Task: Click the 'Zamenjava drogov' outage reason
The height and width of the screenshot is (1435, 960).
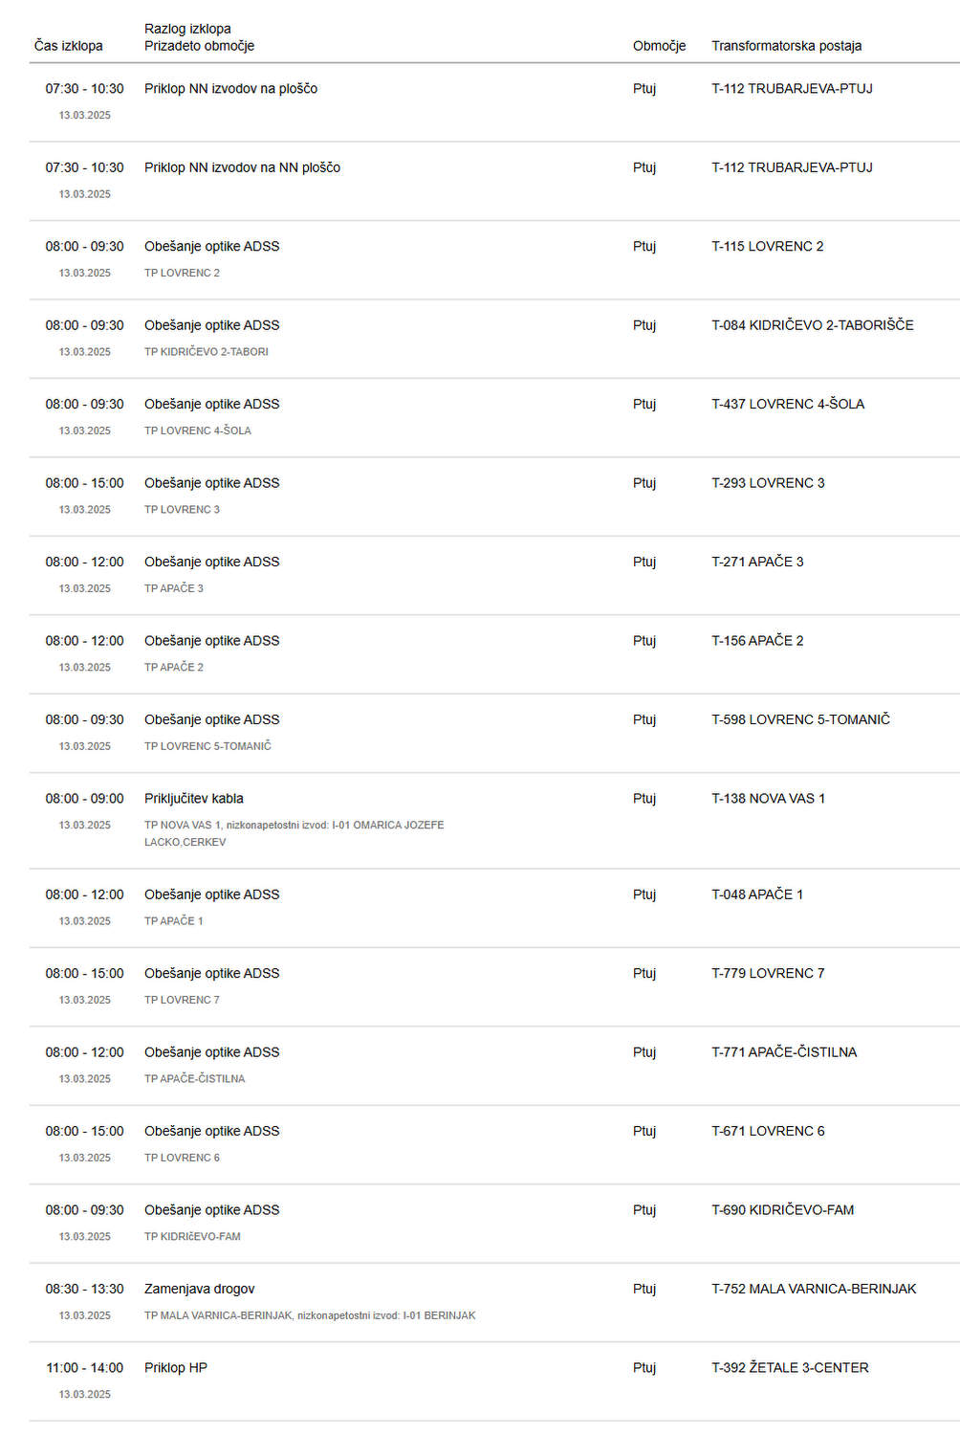Action: 200,1289
